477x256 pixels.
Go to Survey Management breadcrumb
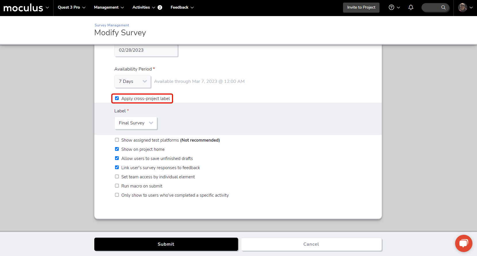[112, 25]
